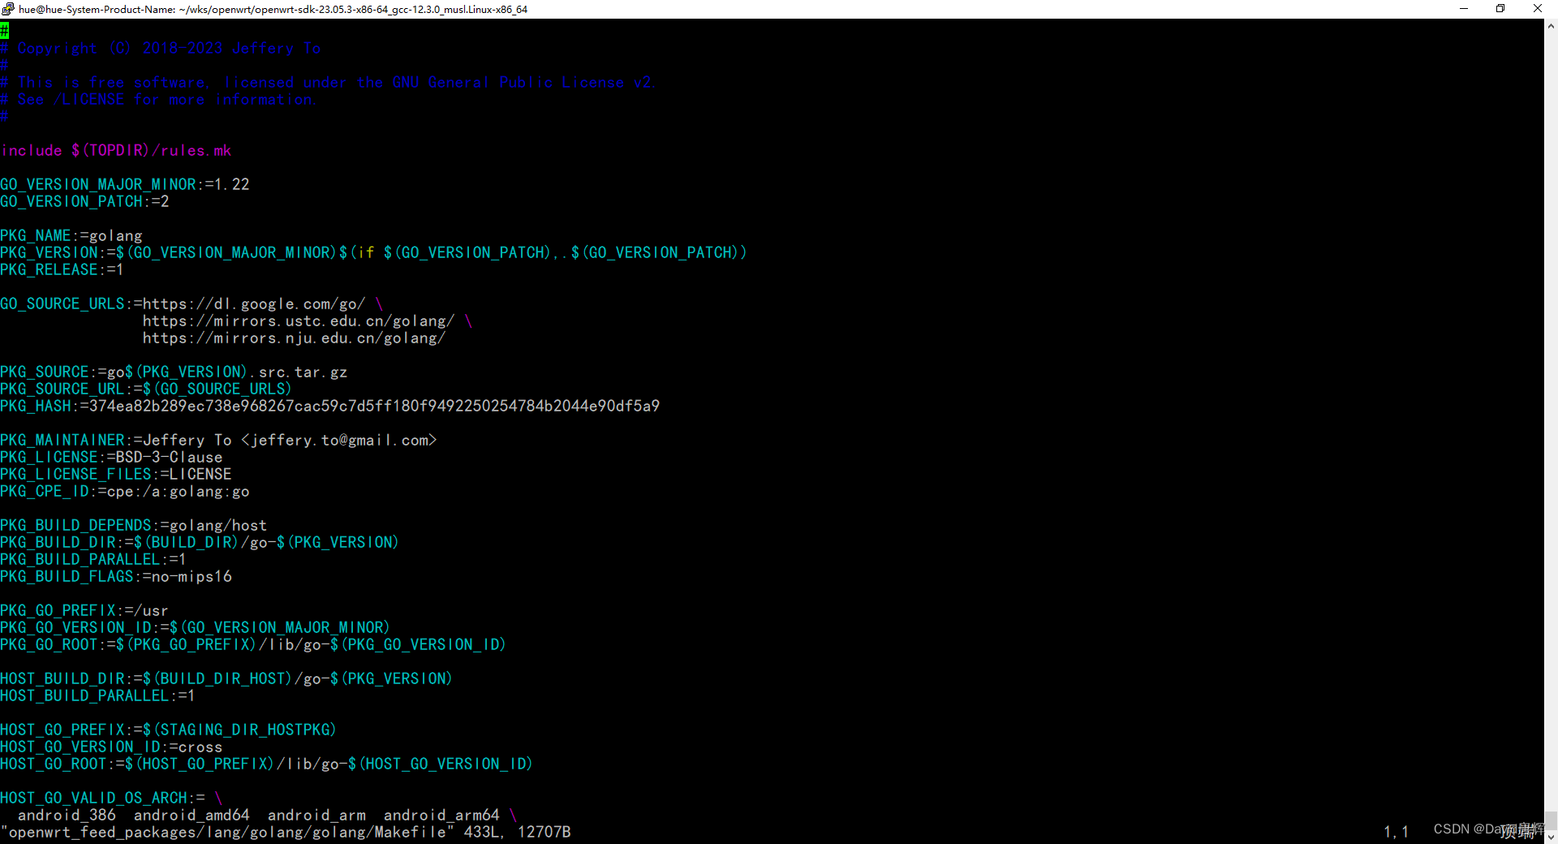Minimize the terminal window
This screenshot has width=1558, height=844.
point(1464,9)
